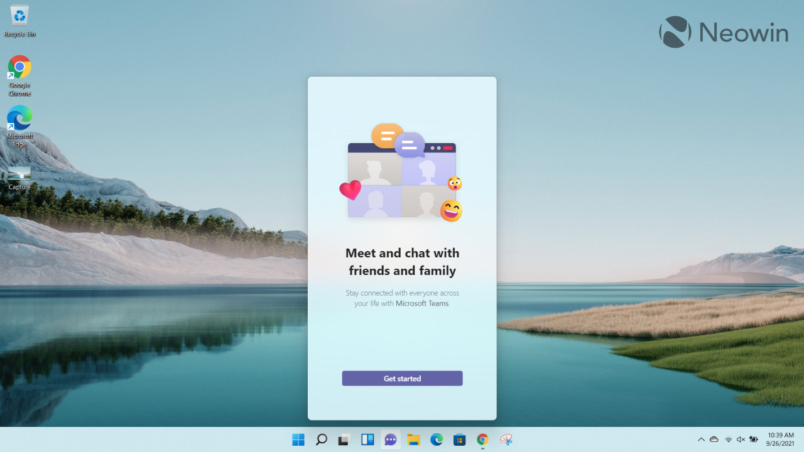Open taskbar Search
Viewport: 804px width, 452px height.
322,439
